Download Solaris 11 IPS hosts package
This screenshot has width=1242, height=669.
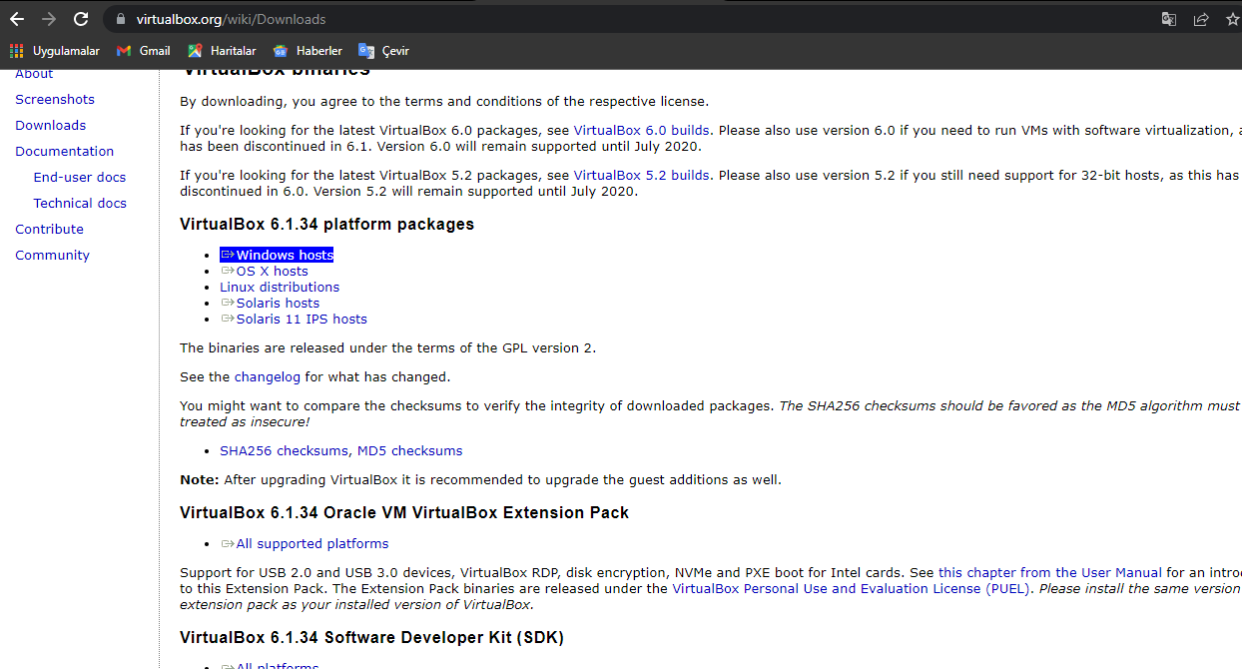(x=294, y=319)
